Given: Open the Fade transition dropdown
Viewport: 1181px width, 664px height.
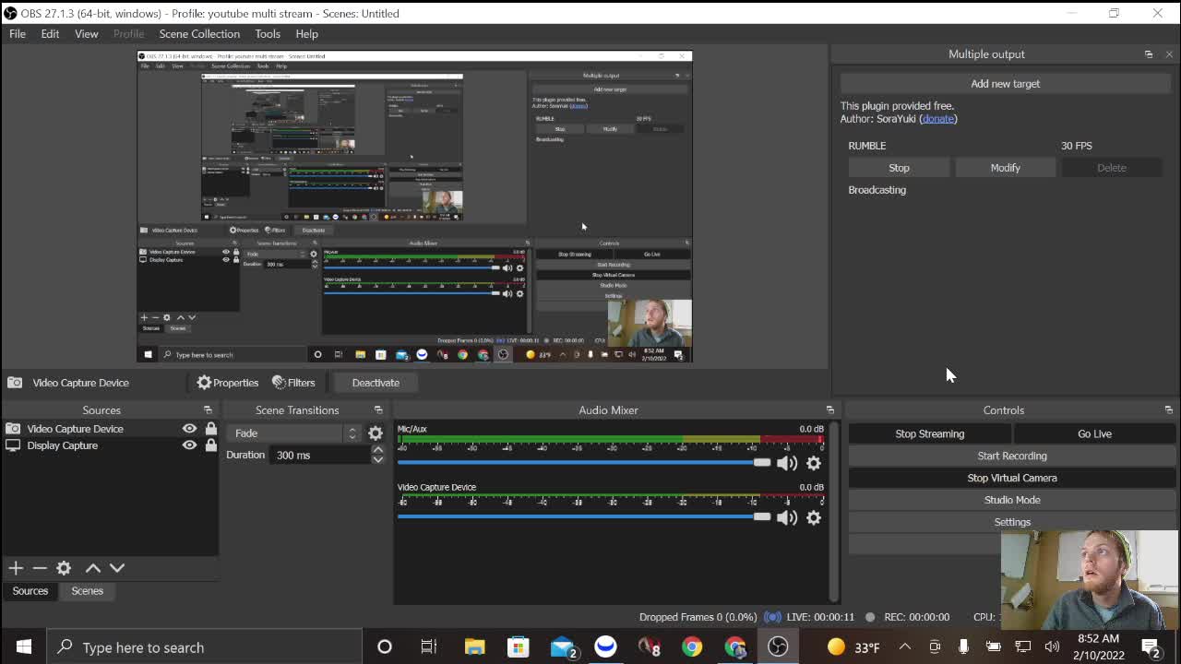Looking at the screenshot, I should [296, 433].
